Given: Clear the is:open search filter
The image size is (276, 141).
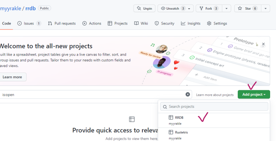Looking at the screenshot, I should coord(188,94).
